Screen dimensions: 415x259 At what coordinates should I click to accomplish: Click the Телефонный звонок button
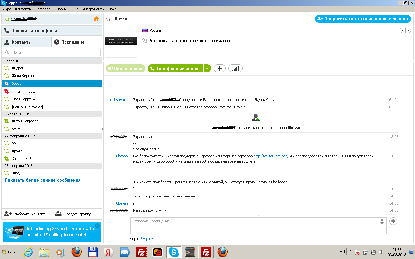coord(176,68)
